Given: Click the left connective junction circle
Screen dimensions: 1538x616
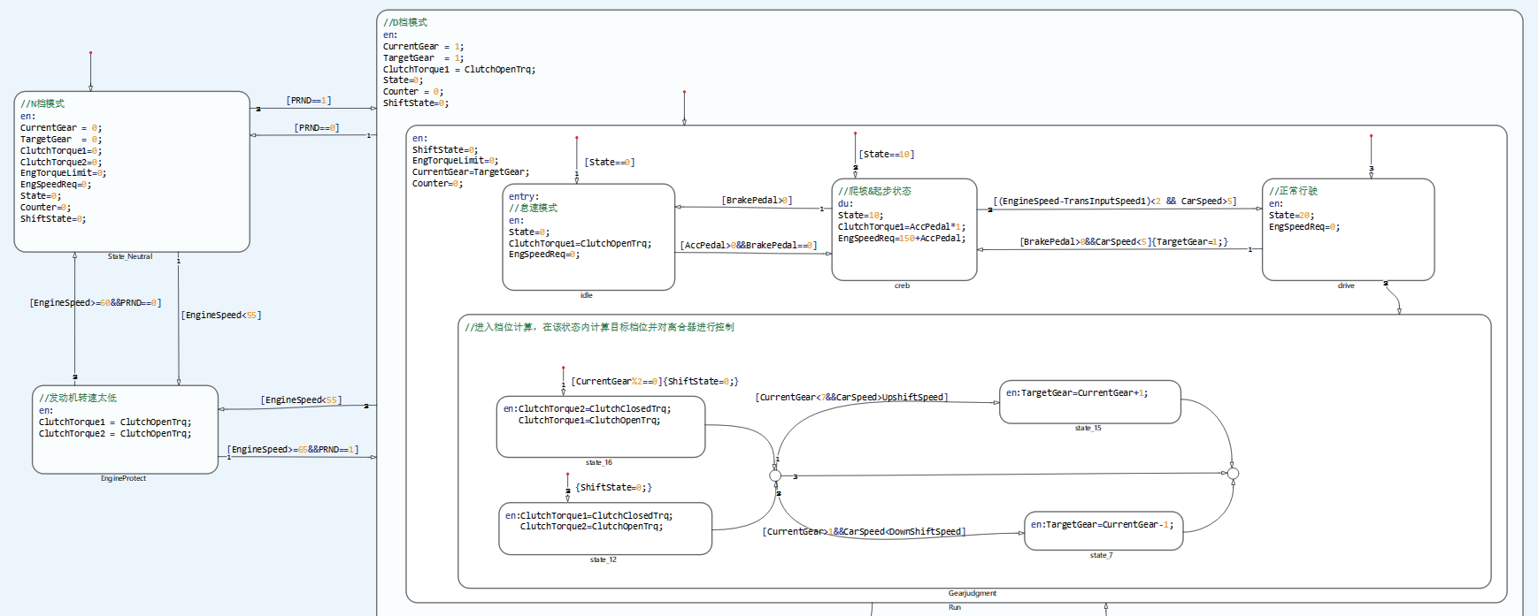Looking at the screenshot, I should (775, 475).
